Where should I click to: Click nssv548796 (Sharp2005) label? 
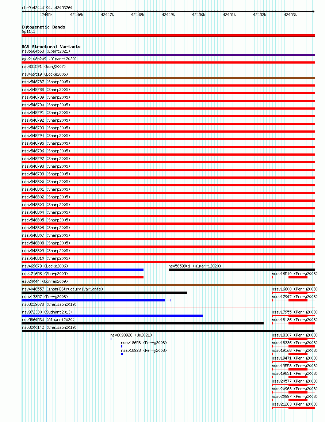[46, 151]
